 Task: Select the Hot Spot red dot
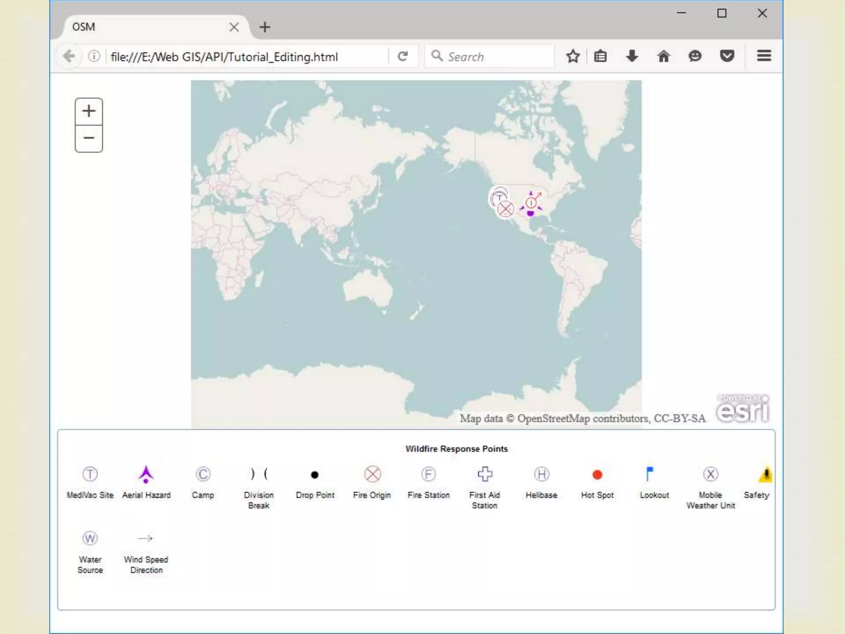click(597, 475)
